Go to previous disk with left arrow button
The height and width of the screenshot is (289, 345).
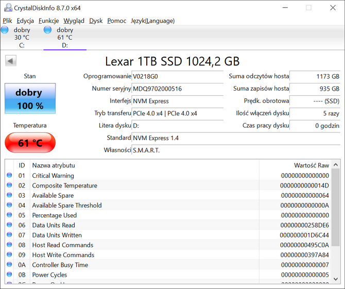pyautogui.click(x=11, y=61)
